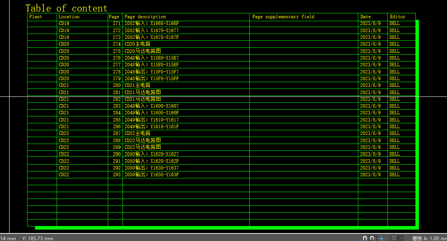This screenshot has height=241, width=447.
Task: Click the Page supplementary field header
Action: tap(283, 17)
